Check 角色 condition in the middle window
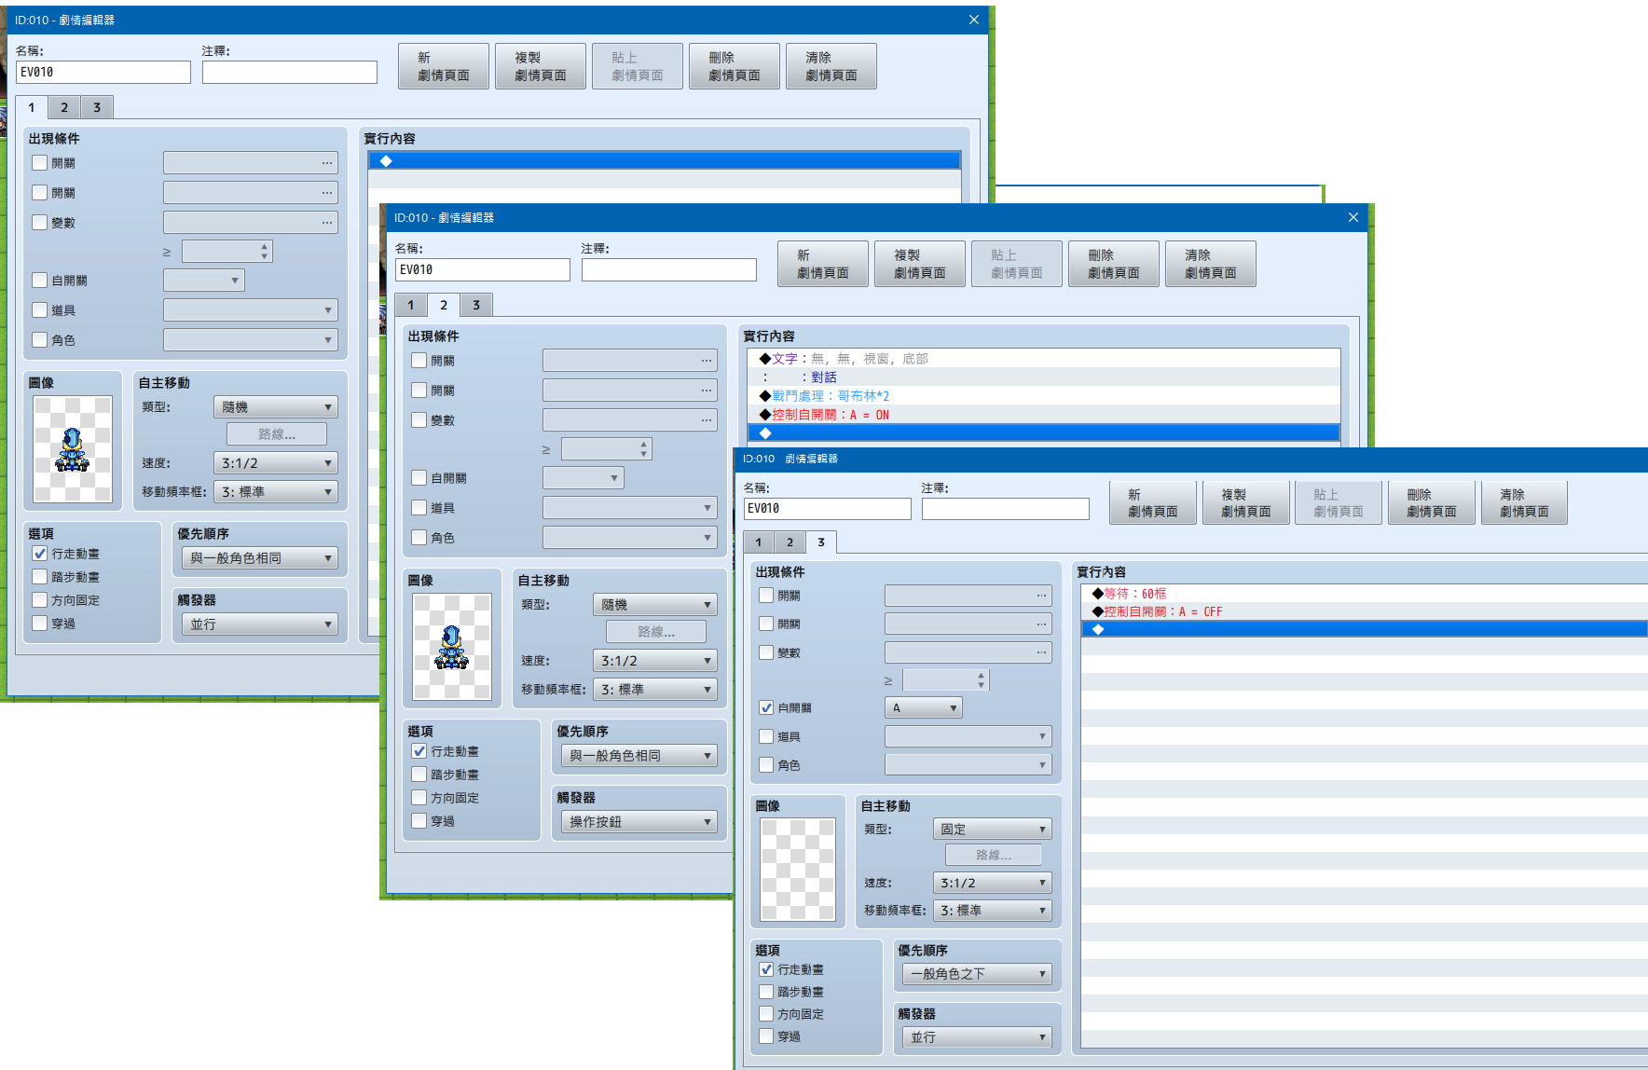1648x1070 pixels. (419, 538)
